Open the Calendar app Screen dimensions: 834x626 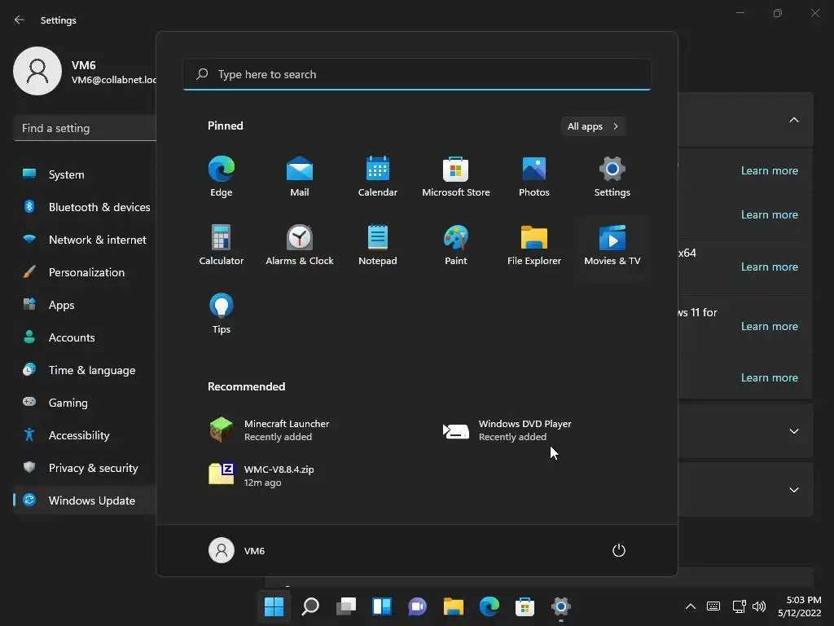click(378, 177)
